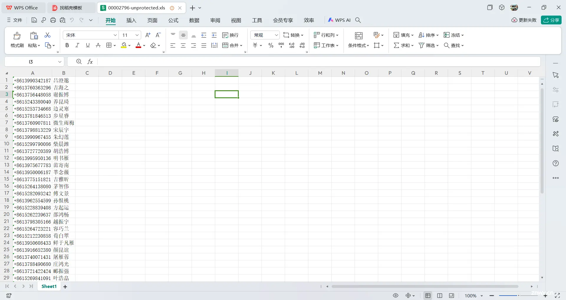
Task: Increase font size with A+ icon
Action: point(148,35)
